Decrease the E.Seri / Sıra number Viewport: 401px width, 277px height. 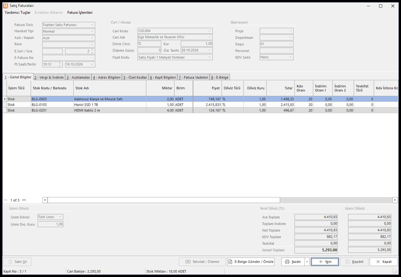(92, 52)
